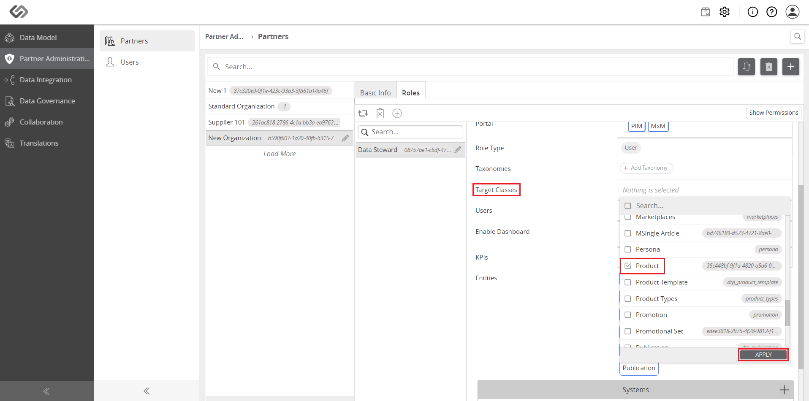This screenshot has height=401, width=809.
Task: Click the Partner Ad... breadcrumb link
Action: coord(224,37)
